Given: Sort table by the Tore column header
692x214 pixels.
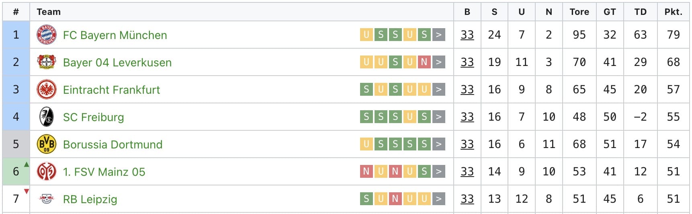Looking at the screenshot, I should [x=579, y=12].
